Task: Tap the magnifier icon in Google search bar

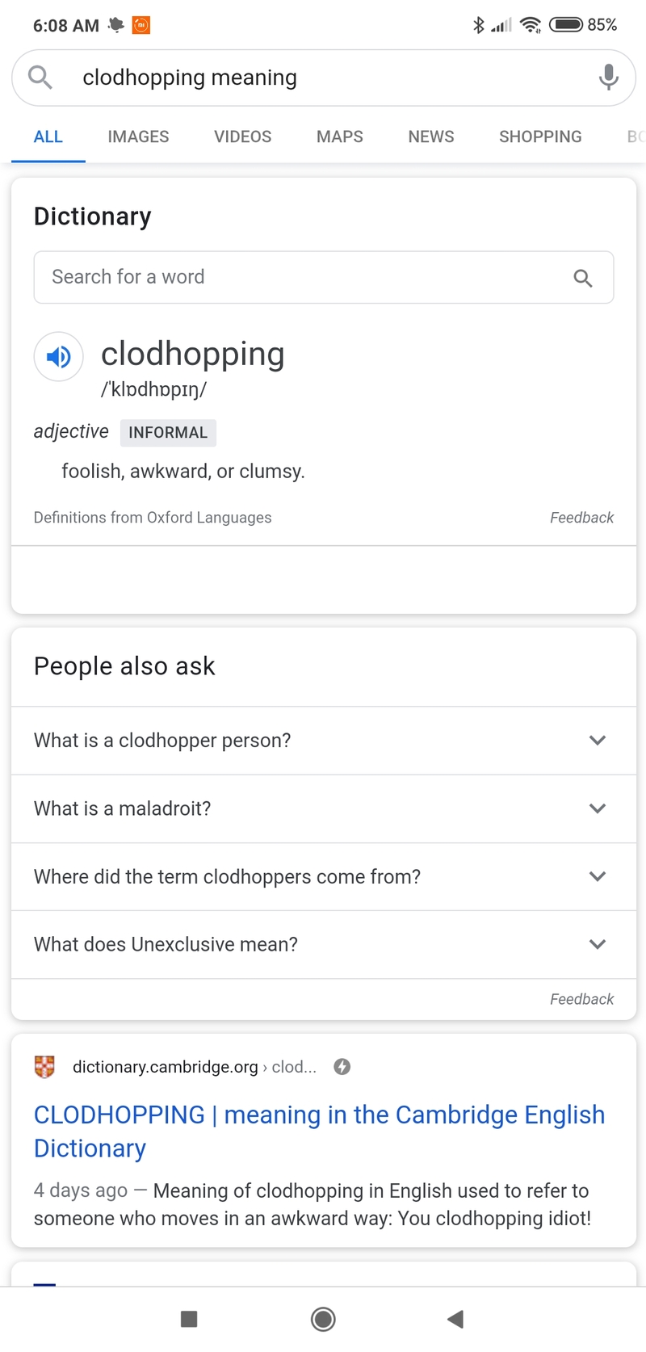Action: (40, 78)
